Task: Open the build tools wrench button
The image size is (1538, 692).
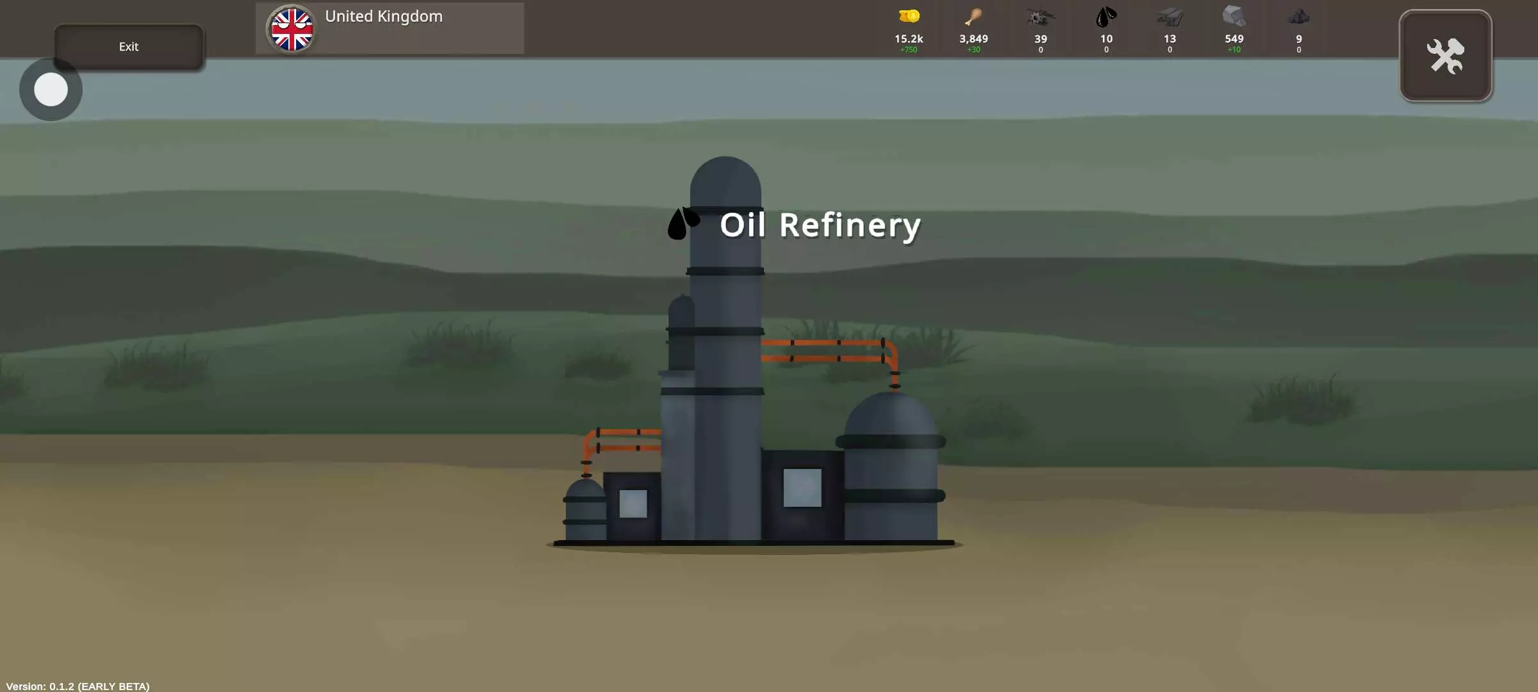Action: coord(1445,56)
